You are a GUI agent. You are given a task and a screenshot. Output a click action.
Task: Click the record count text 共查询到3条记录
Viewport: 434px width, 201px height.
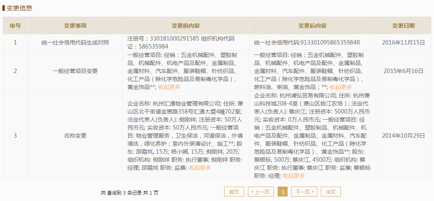point(121,193)
